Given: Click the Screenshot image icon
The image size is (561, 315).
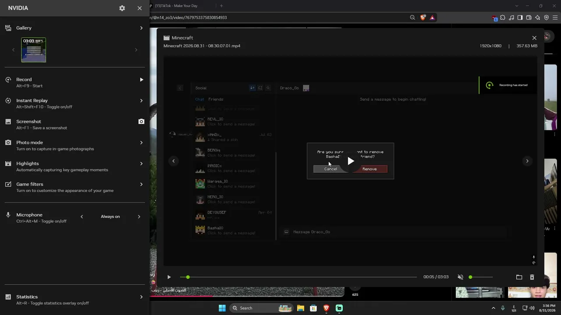Looking at the screenshot, I should (8, 122).
